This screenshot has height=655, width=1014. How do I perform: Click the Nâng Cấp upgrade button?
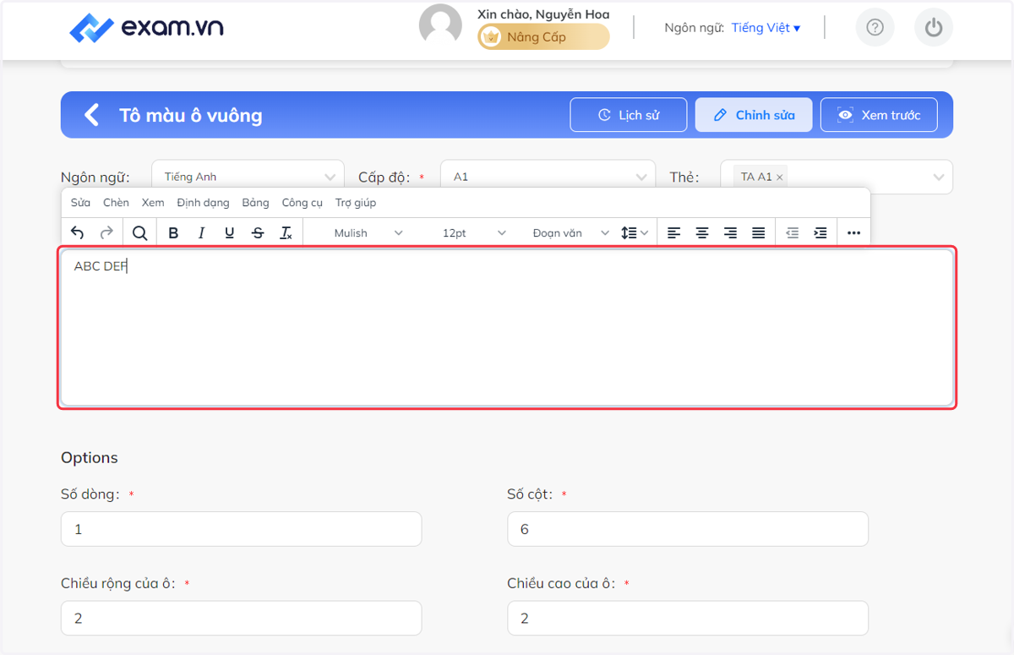(x=543, y=36)
